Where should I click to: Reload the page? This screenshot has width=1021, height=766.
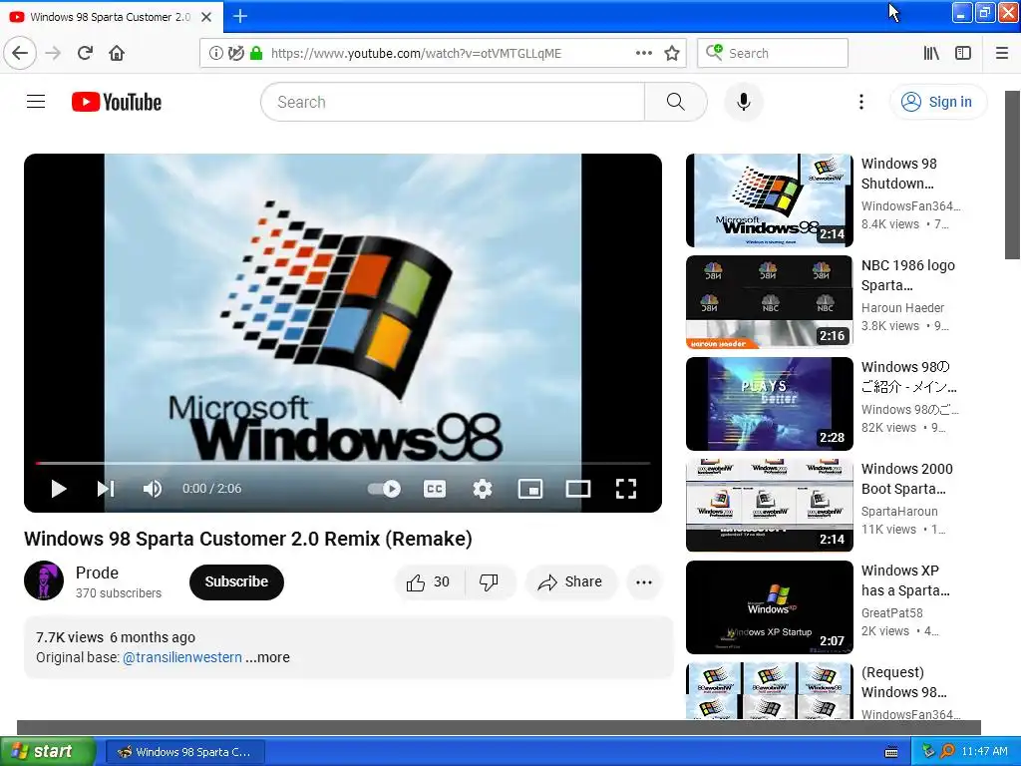pyautogui.click(x=85, y=53)
